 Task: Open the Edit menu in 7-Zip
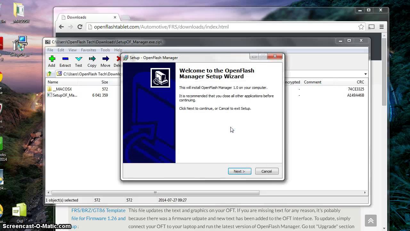tap(61, 50)
